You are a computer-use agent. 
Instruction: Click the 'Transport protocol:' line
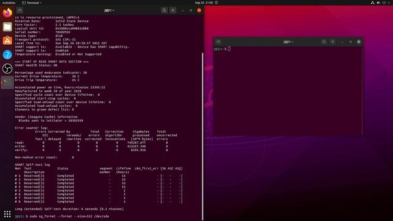pyautogui.click(x=45, y=39)
